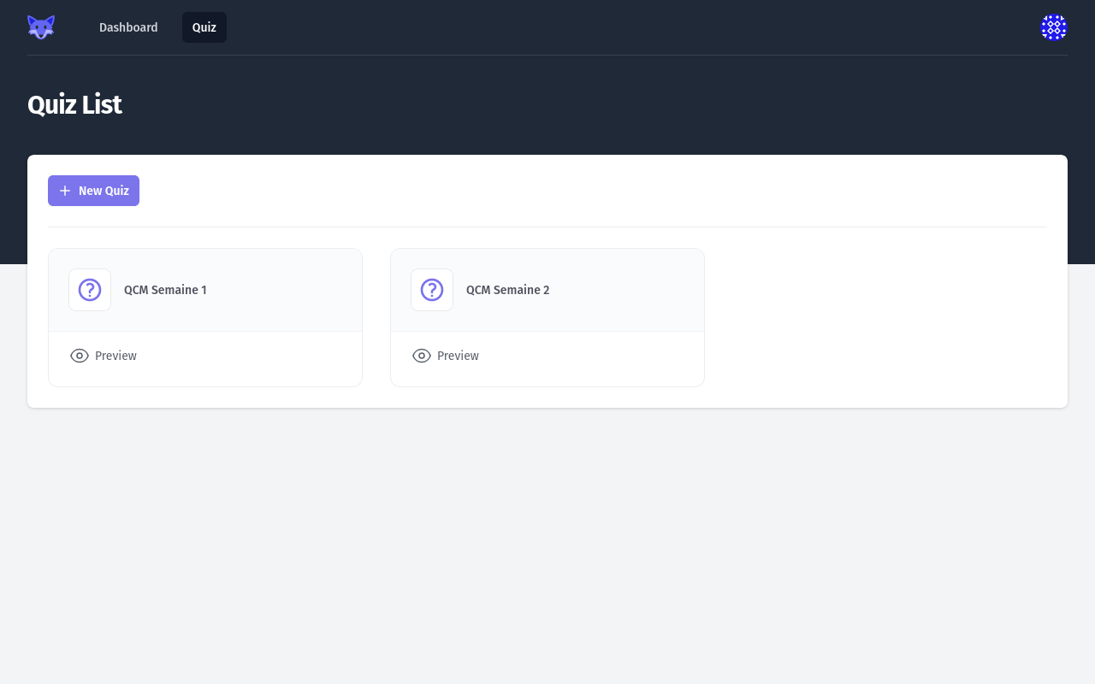The height and width of the screenshot is (684, 1095).
Task: Select the QCM Semaine 2 card header area
Action: click(616, 290)
